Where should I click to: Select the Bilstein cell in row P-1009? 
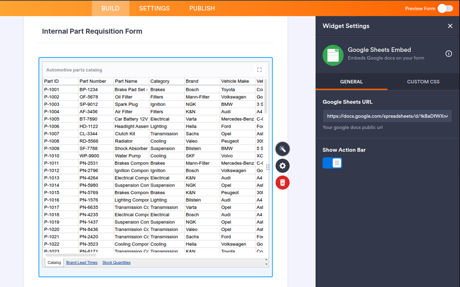coord(202,148)
